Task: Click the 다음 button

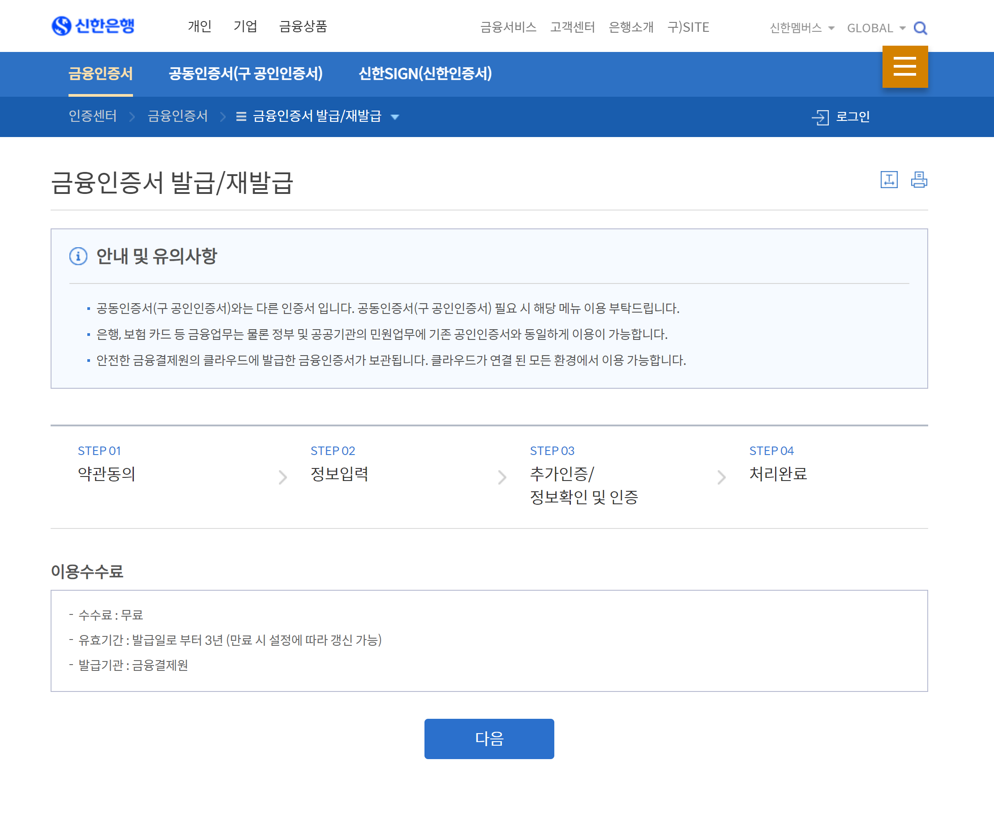Action: [489, 739]
